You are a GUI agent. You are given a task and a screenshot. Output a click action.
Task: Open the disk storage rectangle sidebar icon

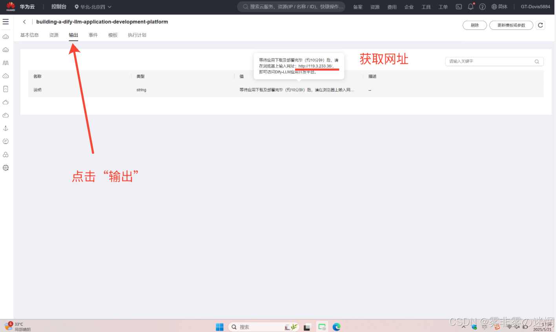(x=5, y=89)
